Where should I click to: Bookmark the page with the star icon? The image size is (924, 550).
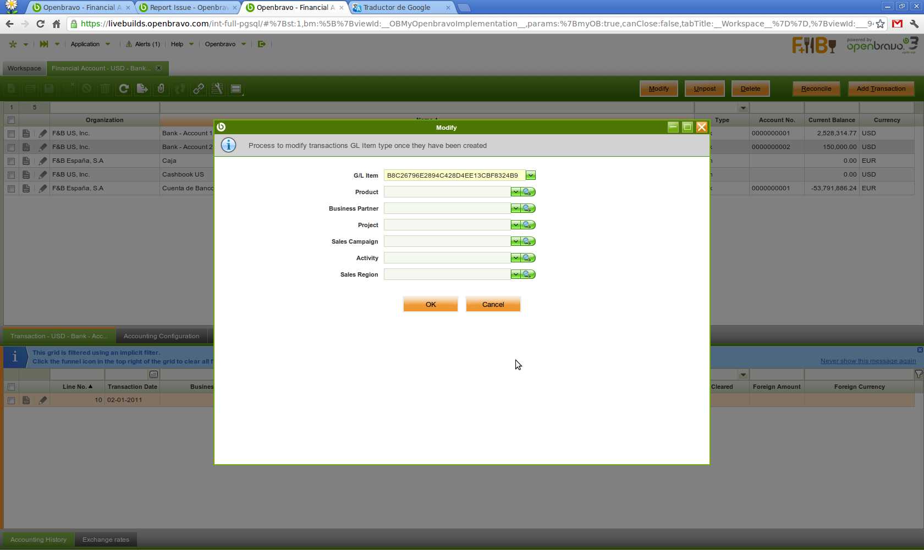tap(881, 24)
